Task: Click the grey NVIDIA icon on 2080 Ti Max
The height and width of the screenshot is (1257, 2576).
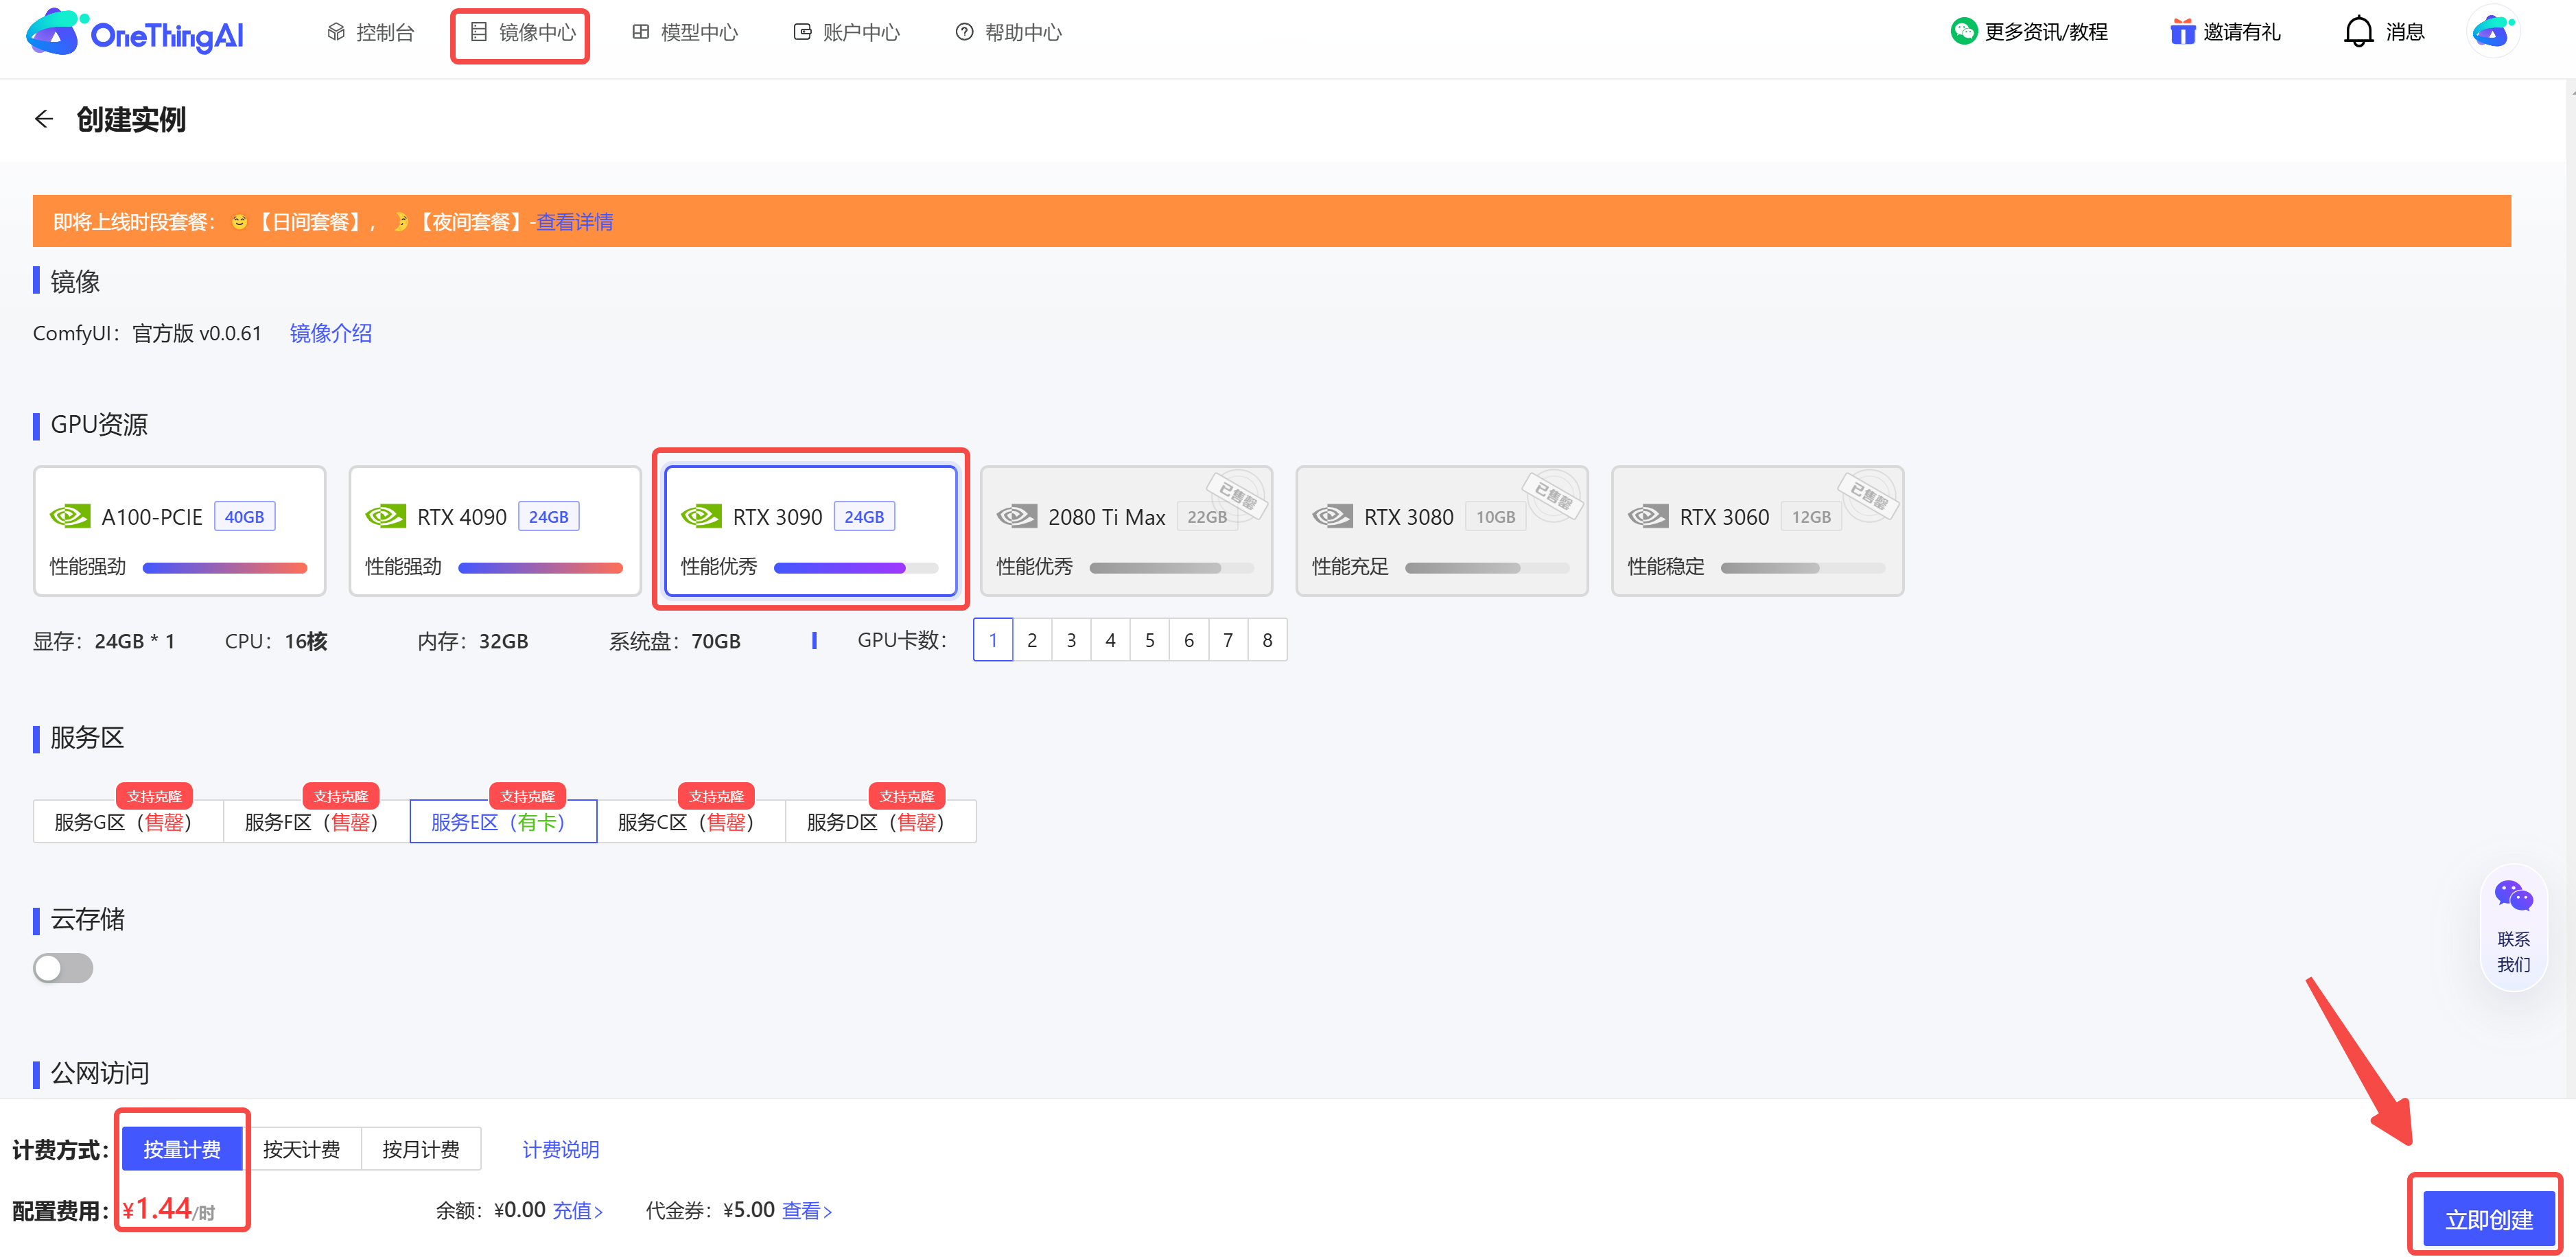Action: point(1016,516)
